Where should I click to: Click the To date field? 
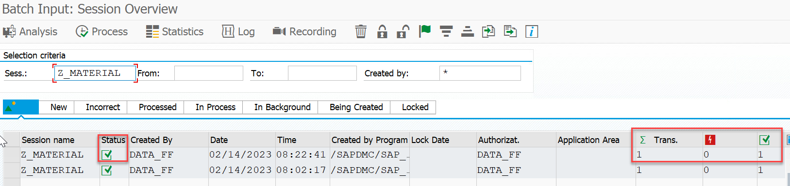pyautogui.click(x=322, y=73)
